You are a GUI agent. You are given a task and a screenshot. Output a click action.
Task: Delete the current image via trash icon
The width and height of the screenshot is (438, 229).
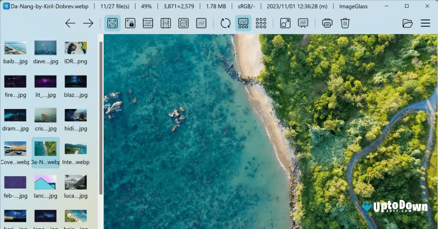pyautogui.click(x=345, y=23)
